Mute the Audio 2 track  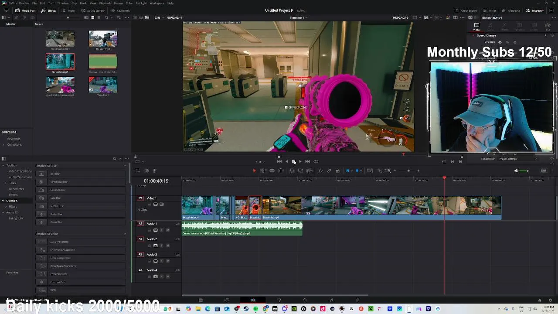[168, 246]
